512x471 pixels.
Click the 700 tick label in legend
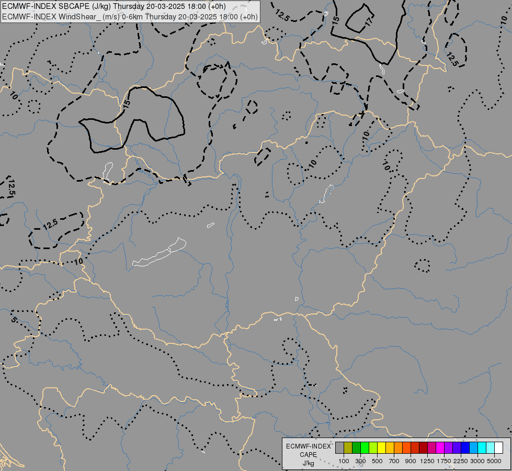[x=394, y=461]
